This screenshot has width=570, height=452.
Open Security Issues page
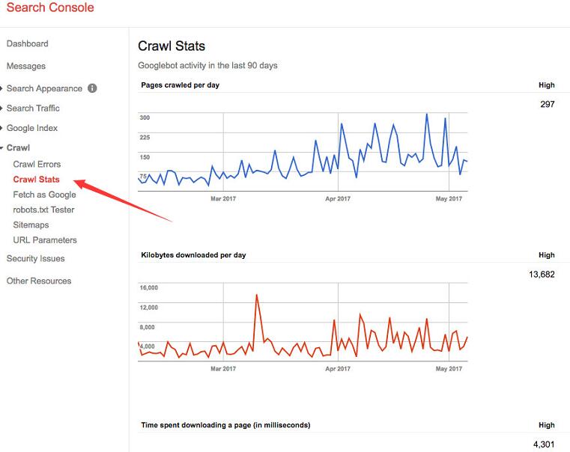tap(35, 259)
